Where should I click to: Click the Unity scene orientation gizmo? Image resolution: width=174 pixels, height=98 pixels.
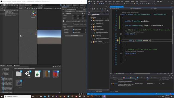click(33, 14)
